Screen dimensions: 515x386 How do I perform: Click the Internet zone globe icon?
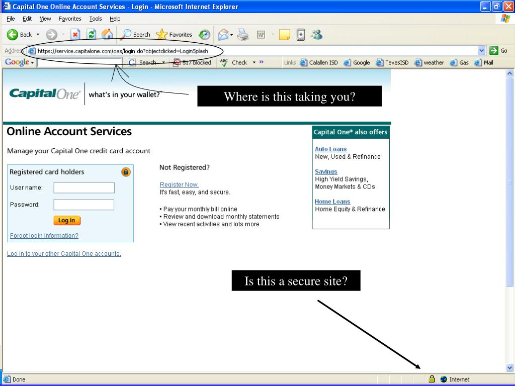pos(444,379)
